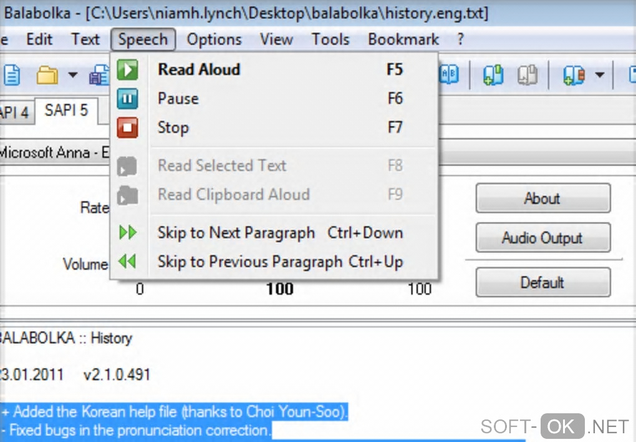This screenshot has width=636, height=442.
Task: Click the Skip to Previous Paragraph arrows icon
Action: pos(127,261)
